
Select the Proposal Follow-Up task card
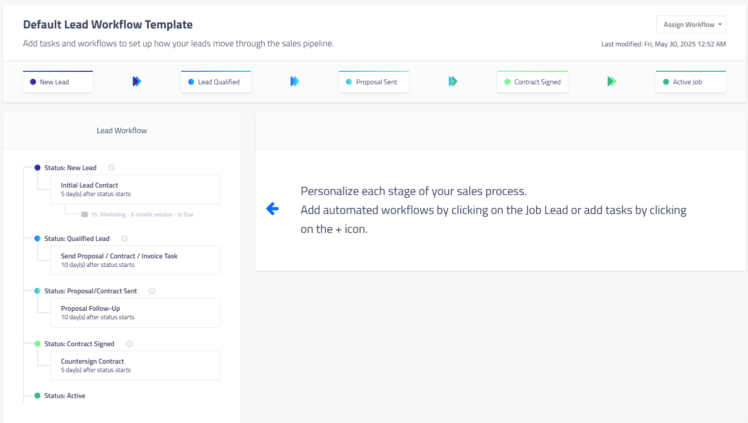click(x=135, y=313)
